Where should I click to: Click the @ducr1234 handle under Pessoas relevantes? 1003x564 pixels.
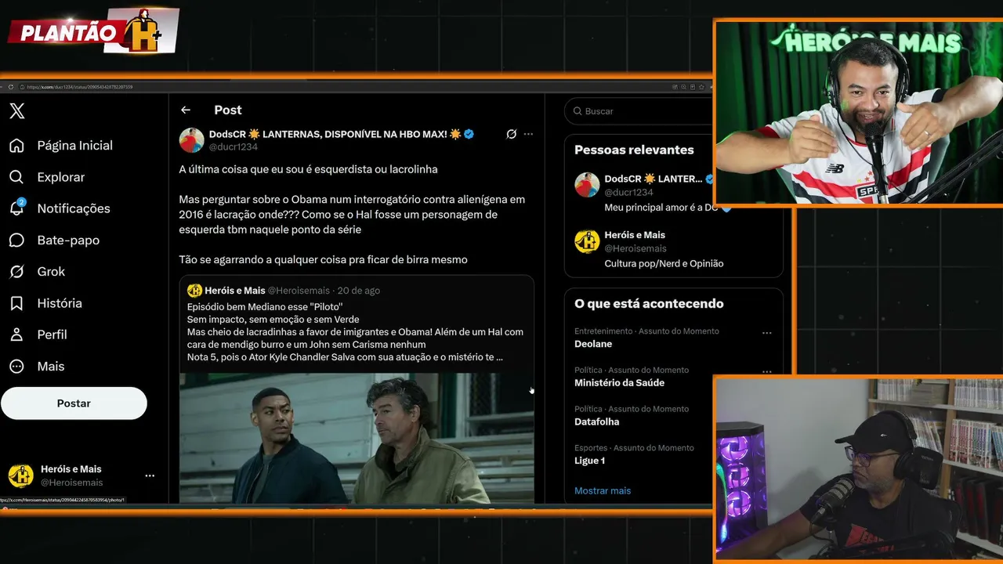[x=628, y=193]
